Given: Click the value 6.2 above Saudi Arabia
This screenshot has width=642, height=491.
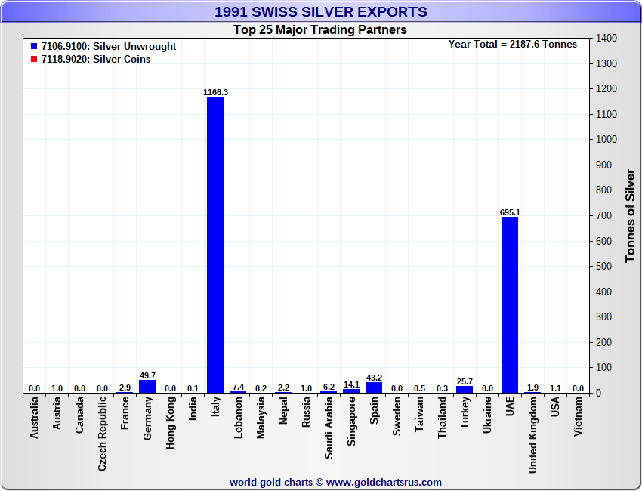Looking at the screenshot, I should [x=329, y=387].
